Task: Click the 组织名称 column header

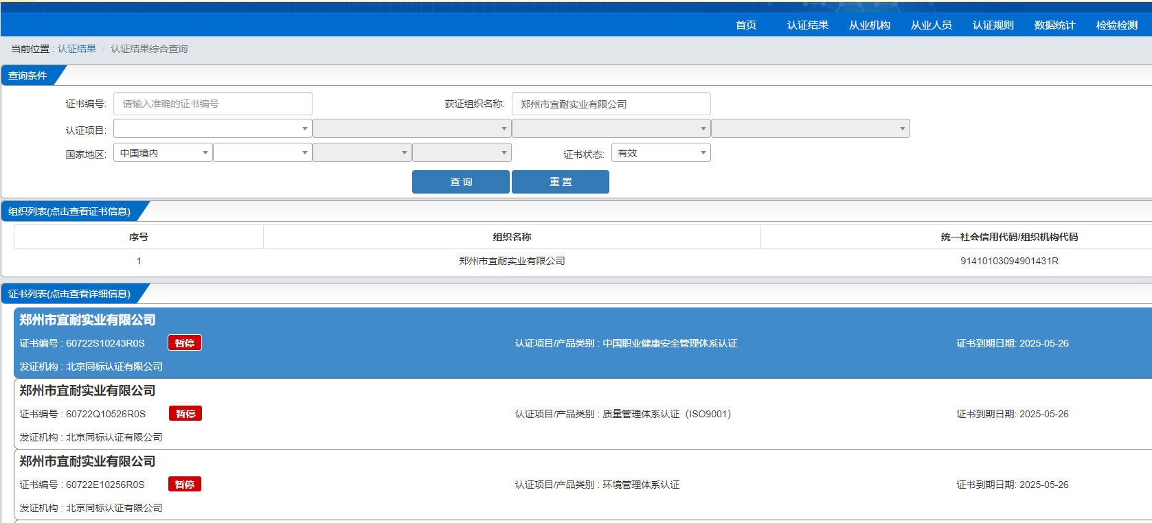Action: (x=512, y=237)
